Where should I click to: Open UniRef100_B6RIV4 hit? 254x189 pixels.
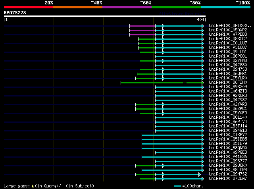(228, 122)
